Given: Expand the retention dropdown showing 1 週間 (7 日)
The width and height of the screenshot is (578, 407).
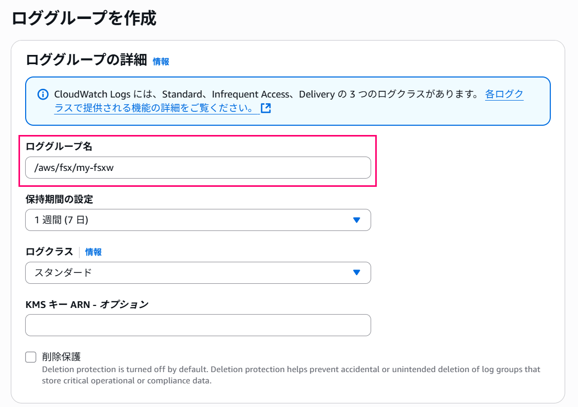Looking at the screenshot, I should pyautogui.click(x=198, y=220).
